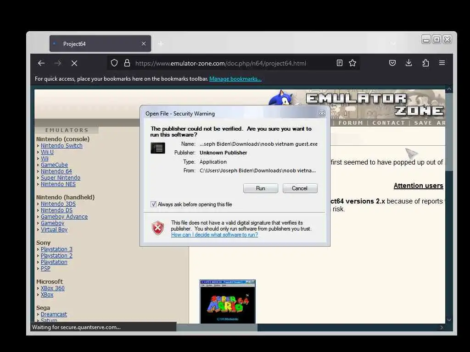The image size is (470, 352).
Task: Select the Unknown Publisher text
Action: click(x=224, y=153)
